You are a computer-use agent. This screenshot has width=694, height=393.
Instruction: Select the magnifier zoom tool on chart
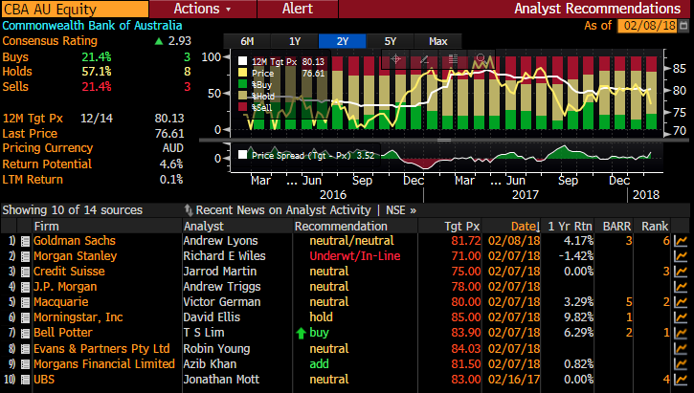(481, 58)
